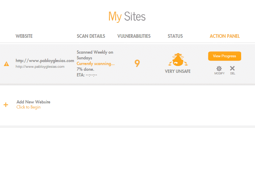Click the View Progress button

tap(225, 56)
